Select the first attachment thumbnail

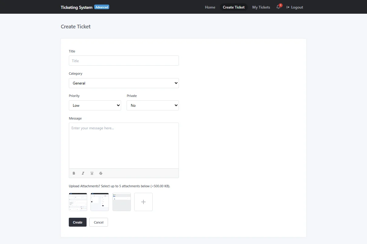point(78,202)
